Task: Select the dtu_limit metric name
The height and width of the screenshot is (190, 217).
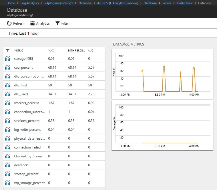Action: (x=21, y=85)
